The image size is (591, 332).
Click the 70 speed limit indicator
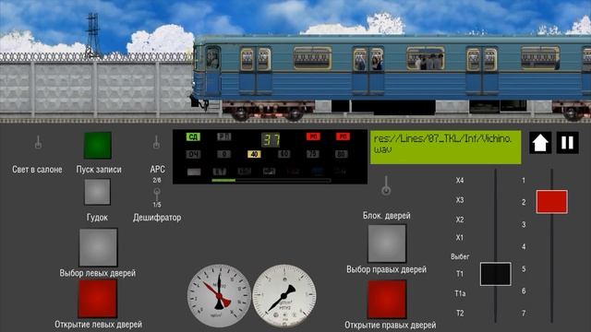313,154
